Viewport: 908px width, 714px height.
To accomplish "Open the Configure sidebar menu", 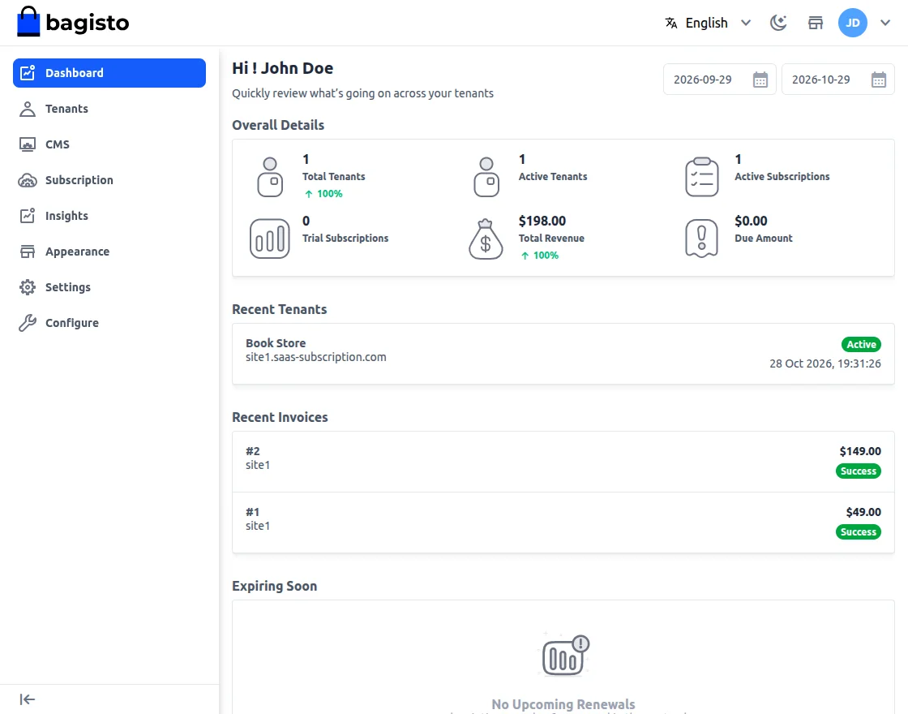I will click(109, 323).
